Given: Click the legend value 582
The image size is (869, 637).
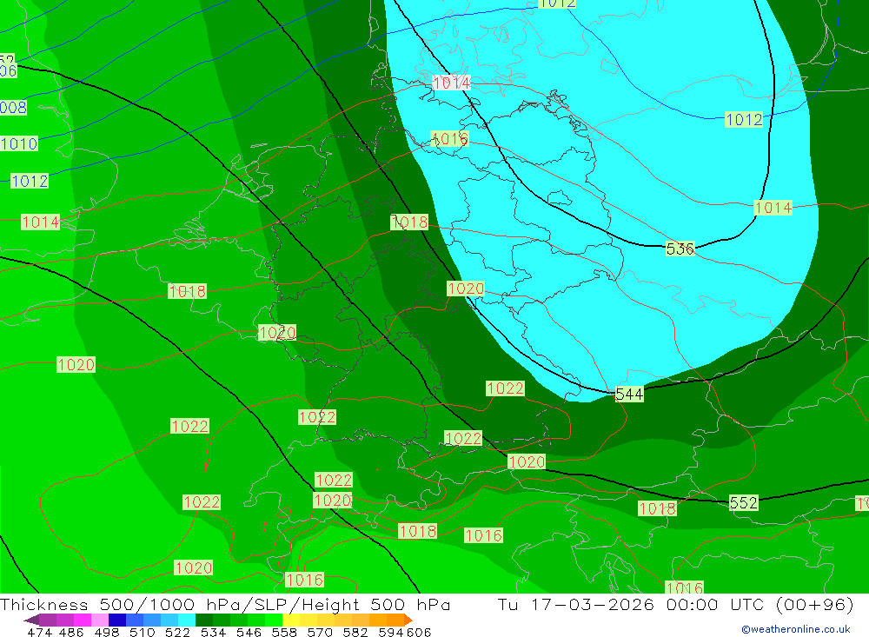Looking at the screenshot, I should (x=355, y=632).
